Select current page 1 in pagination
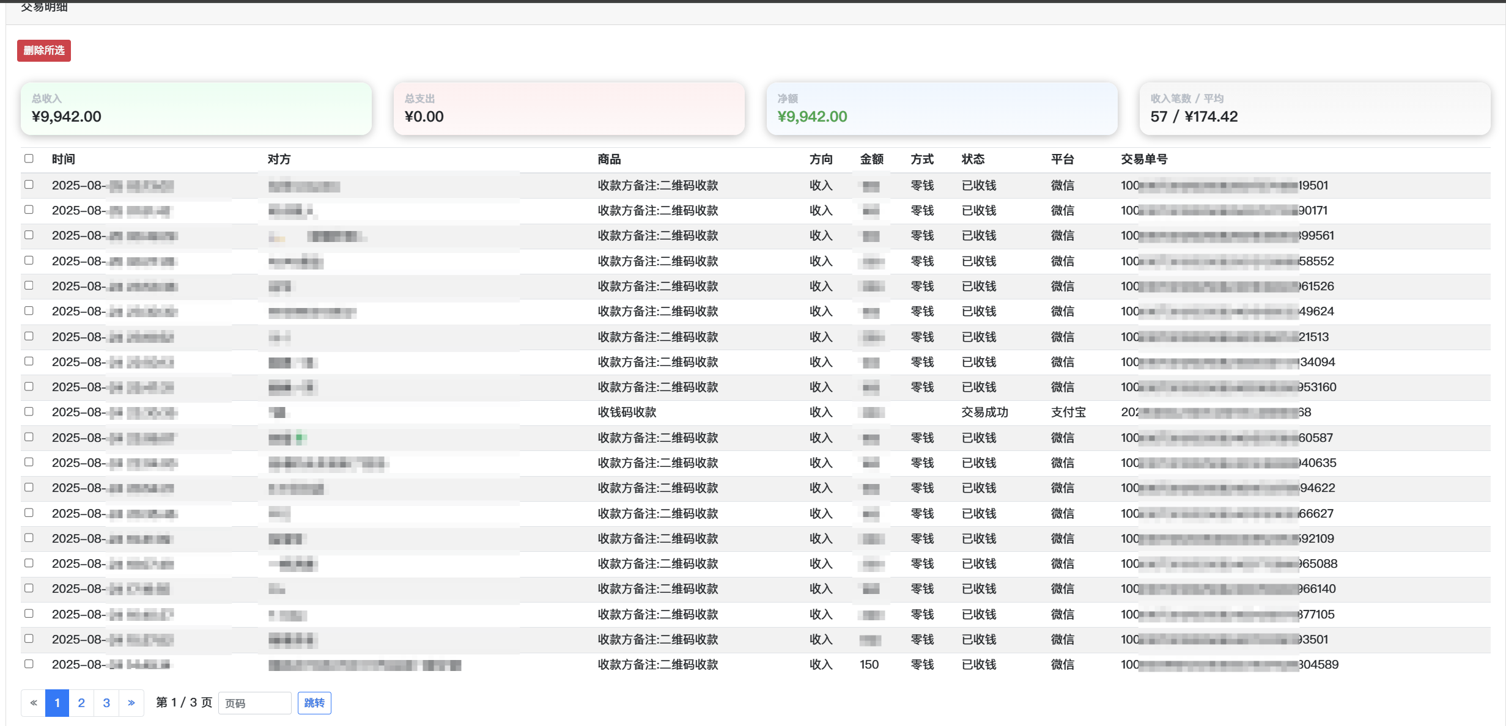The image size is (1506, 726). click(x=57, y=703)
